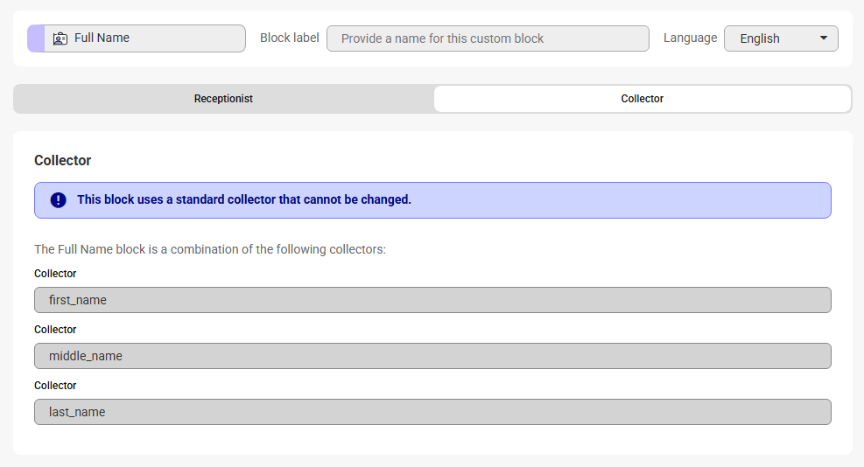864x467 pixels.
Task: Click the bold Collector section heading
Action: tap(63, 161)
